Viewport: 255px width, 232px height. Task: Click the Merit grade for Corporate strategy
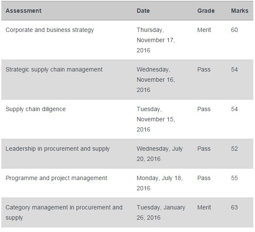click(x=204, y=30)
